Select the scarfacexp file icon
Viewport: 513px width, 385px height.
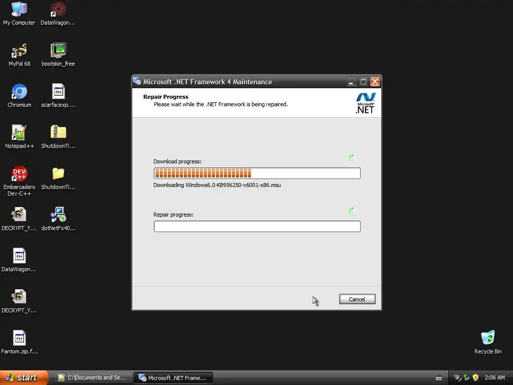(58, 96)
